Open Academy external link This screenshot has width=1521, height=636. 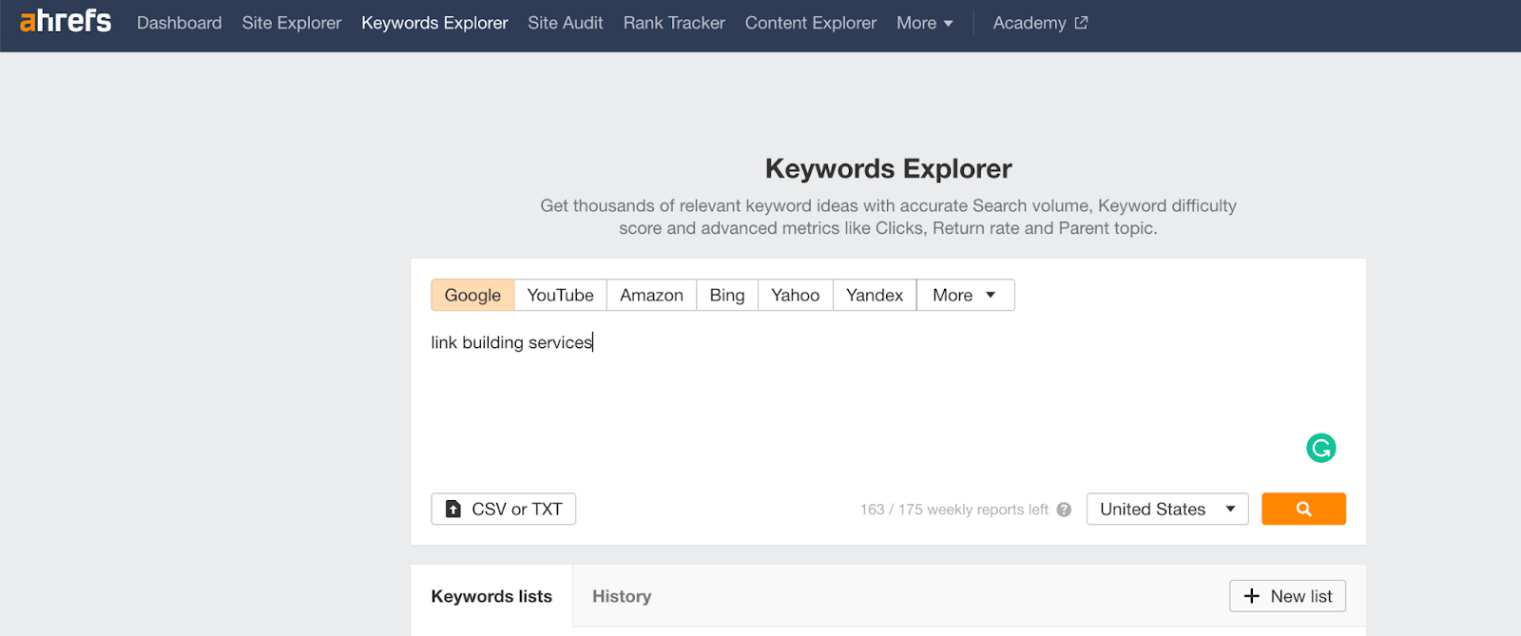coord(1039,23)
